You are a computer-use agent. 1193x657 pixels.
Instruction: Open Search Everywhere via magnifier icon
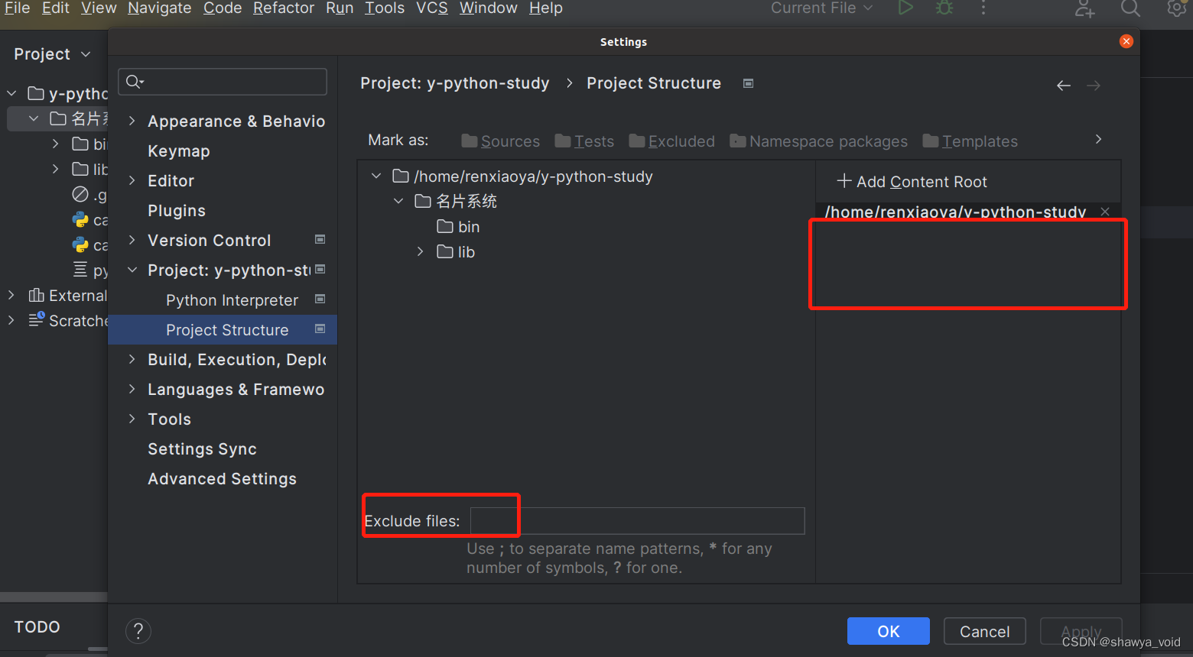coord(1130,10)
